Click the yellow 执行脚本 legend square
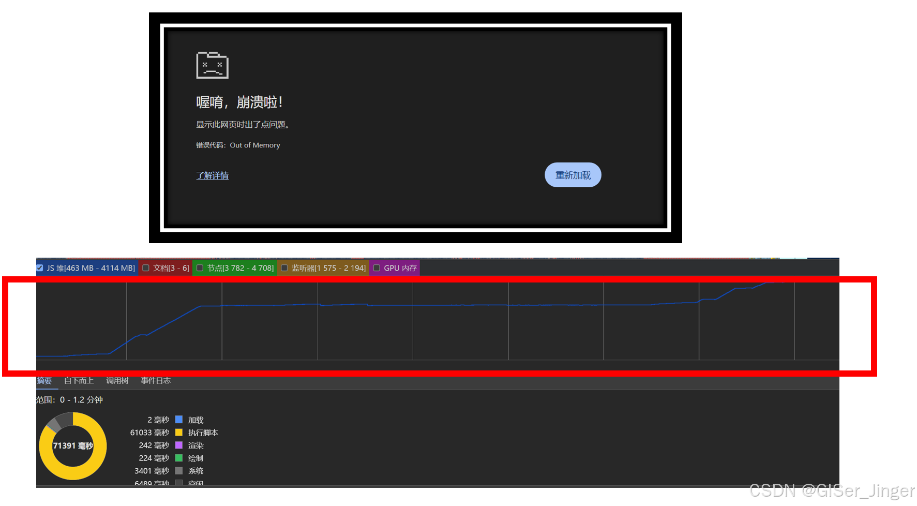Screen dimensions: 917x506 (x=179, y=433)
